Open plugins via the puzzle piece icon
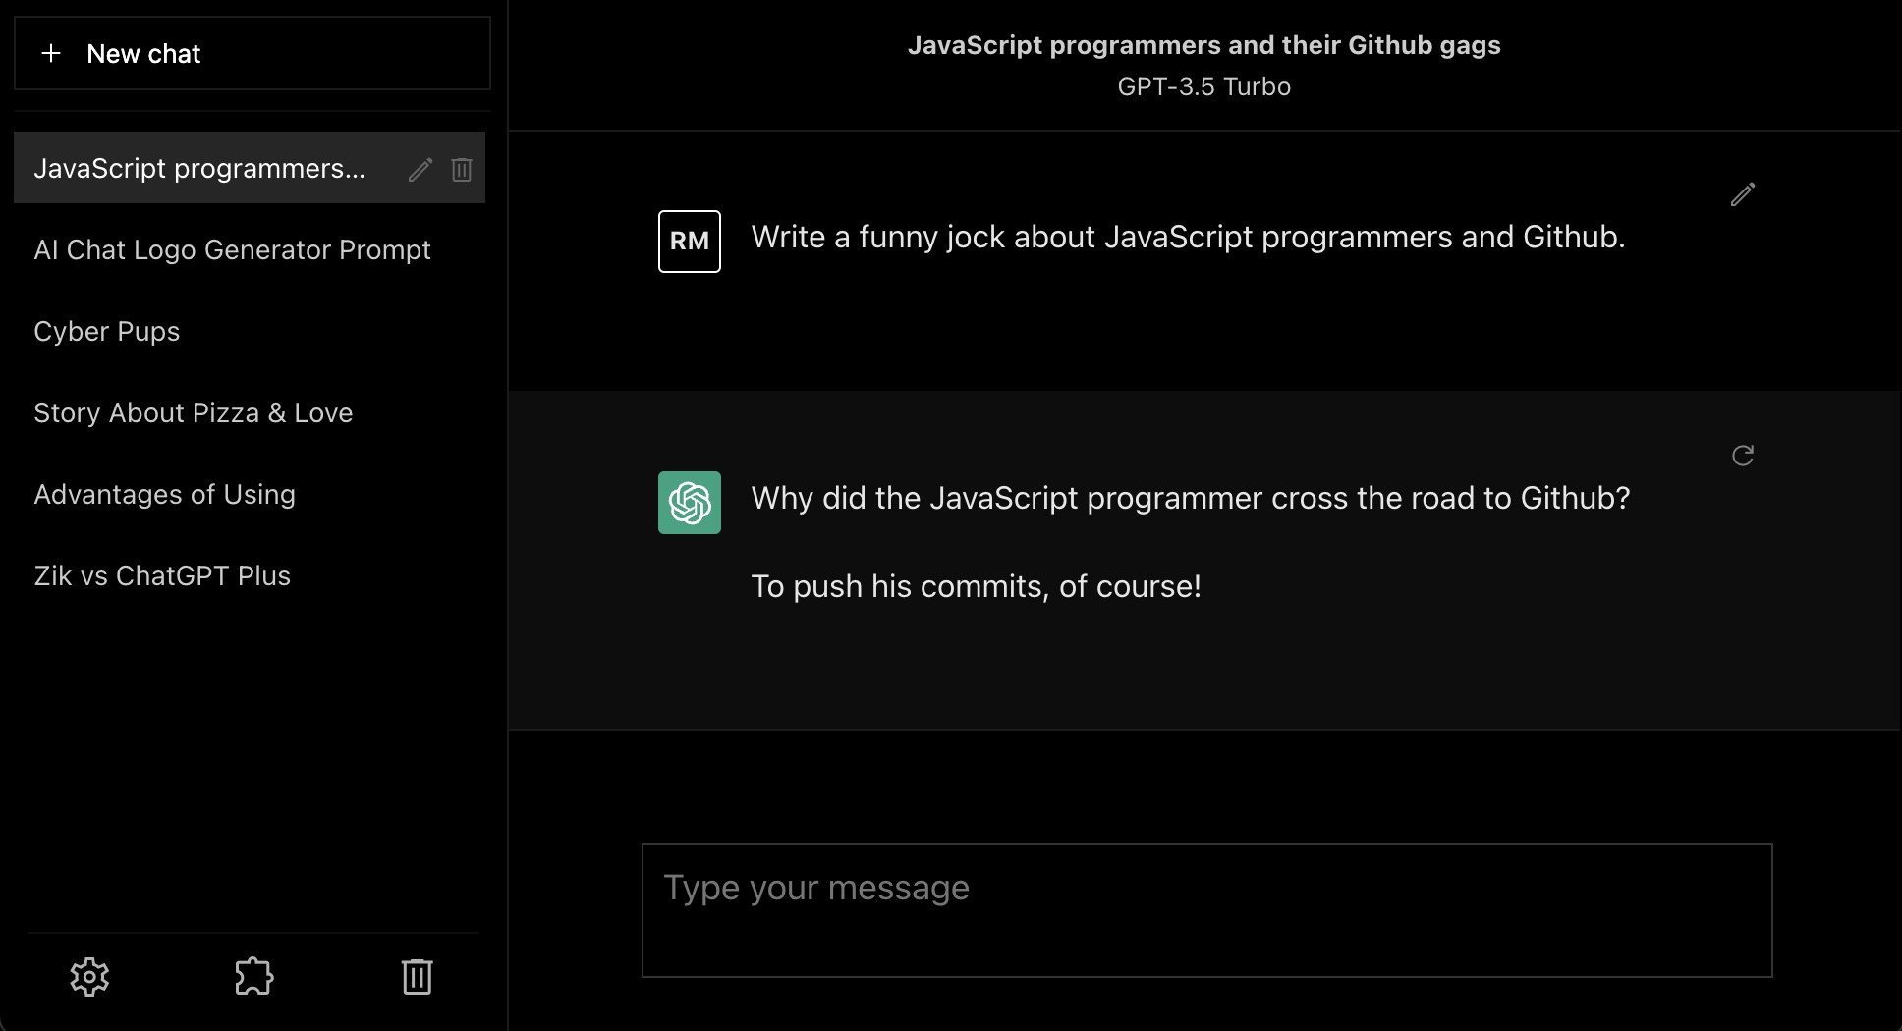The height and width of the screenshot is (1031, 1902). (253, 977)
